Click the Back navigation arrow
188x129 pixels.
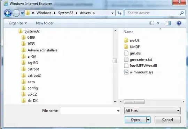pos(8,13)
